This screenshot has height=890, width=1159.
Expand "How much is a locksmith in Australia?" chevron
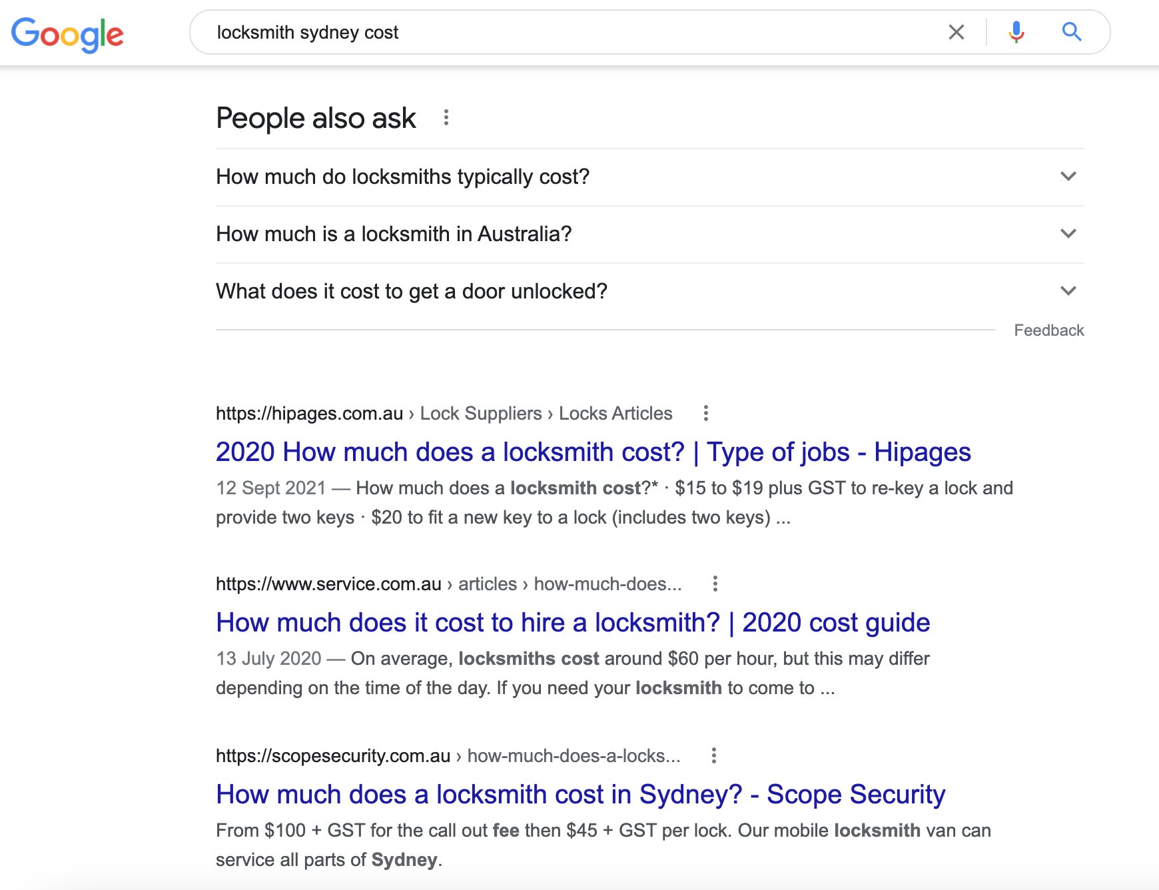pyautogui.click(x=1068, y=234)
